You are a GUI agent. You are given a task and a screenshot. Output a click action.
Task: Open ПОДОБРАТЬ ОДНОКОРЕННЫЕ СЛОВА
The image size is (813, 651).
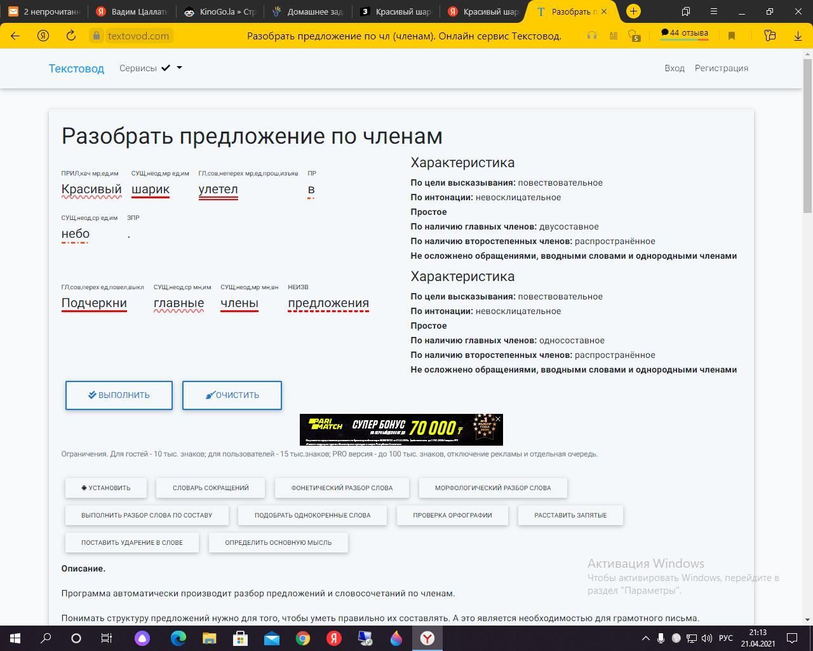pyautogui.click(x=312, y=515)
